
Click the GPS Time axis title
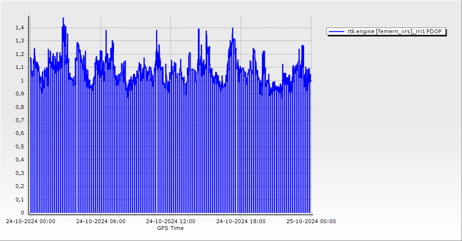[170, 228]
